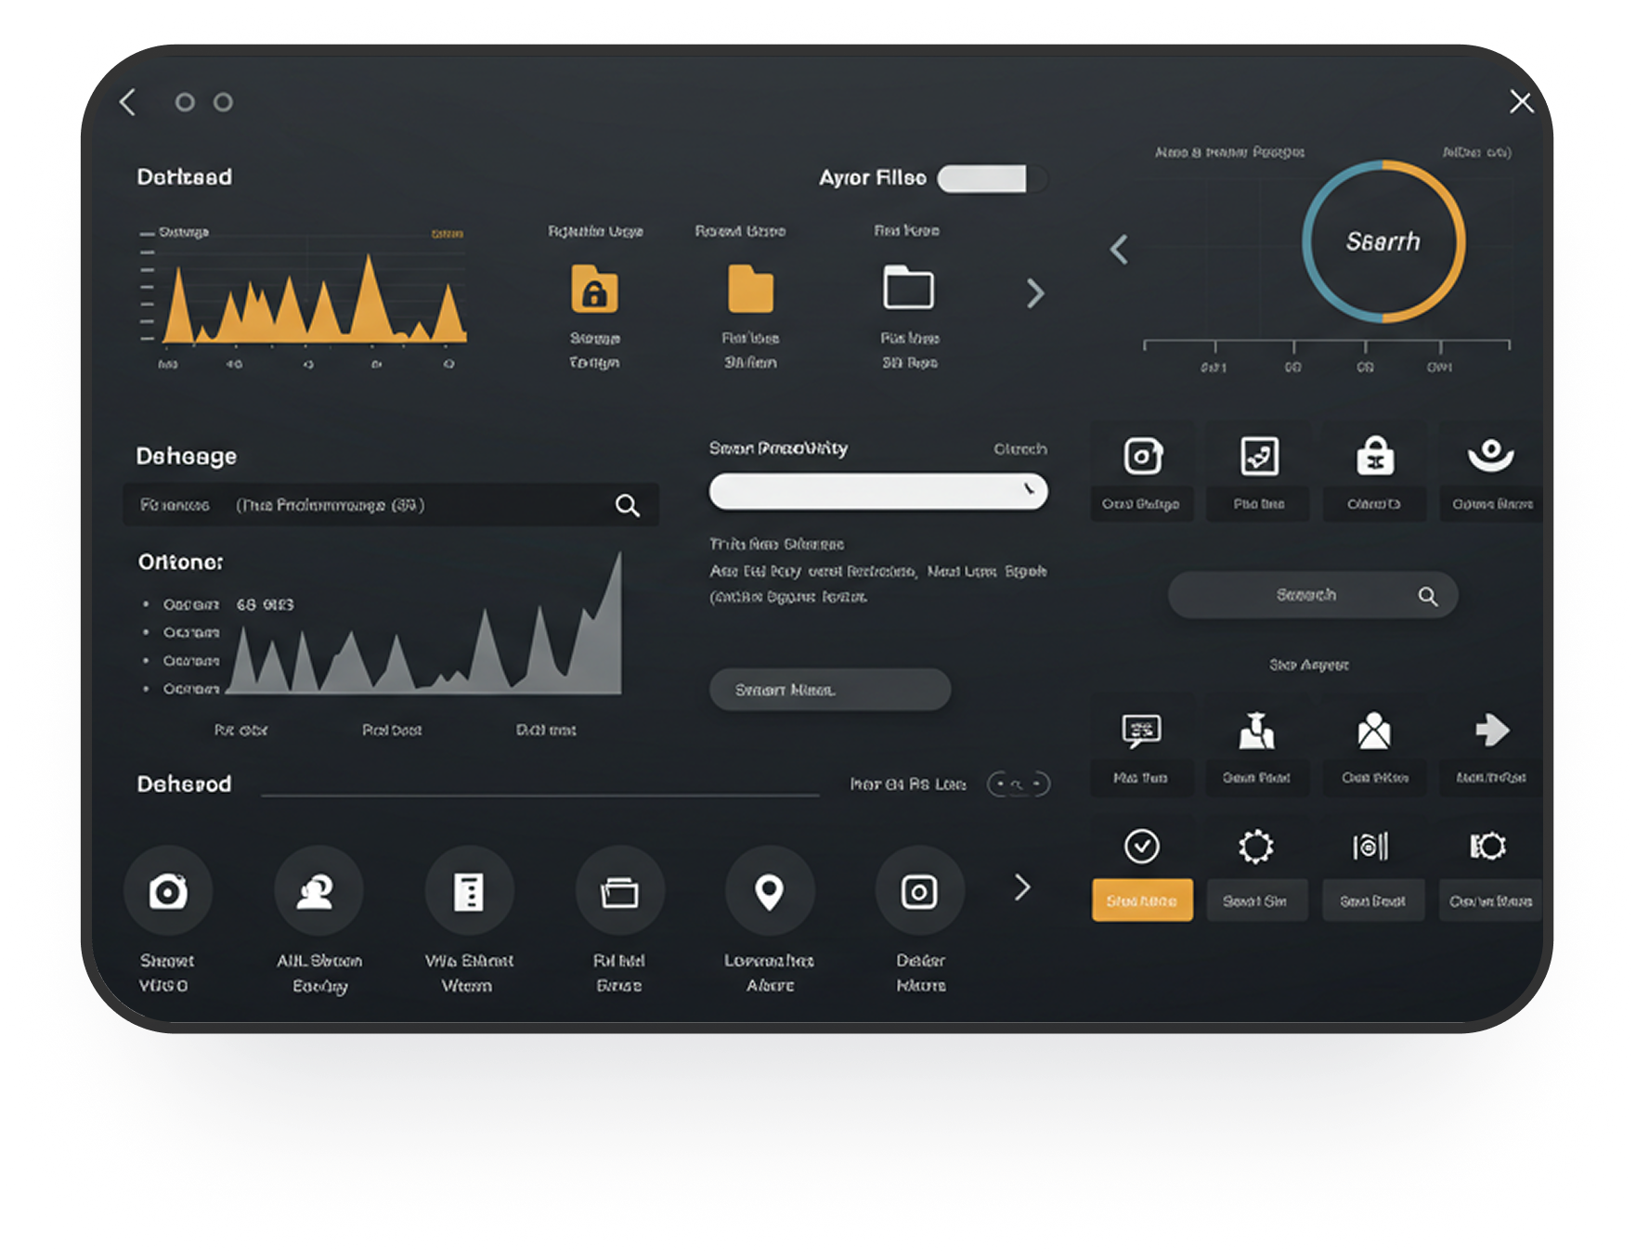This screenshot has height=1256, width=1636.
Task: Open the Check link beside the priority field
Action: coord(1019,448)
